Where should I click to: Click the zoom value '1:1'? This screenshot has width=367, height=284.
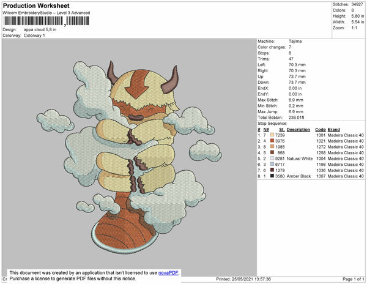pyautogui.click(x=354, y=28)
